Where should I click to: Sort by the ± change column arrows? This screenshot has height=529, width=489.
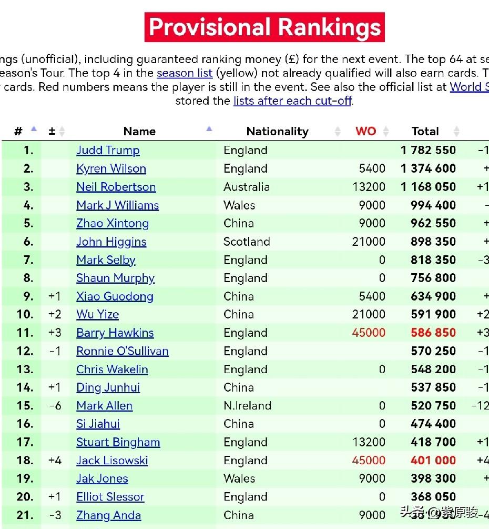click(x=62, y=131)
